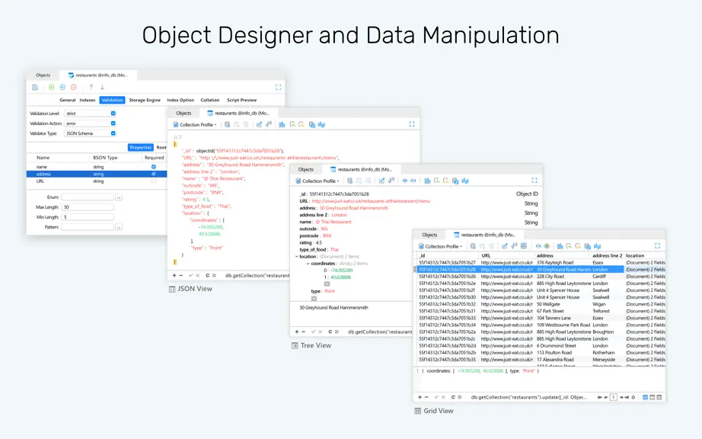Open Collection Profile dropdown in JSON View
The width and height of the screenshot is (702, 439).
tap(195, 124)
